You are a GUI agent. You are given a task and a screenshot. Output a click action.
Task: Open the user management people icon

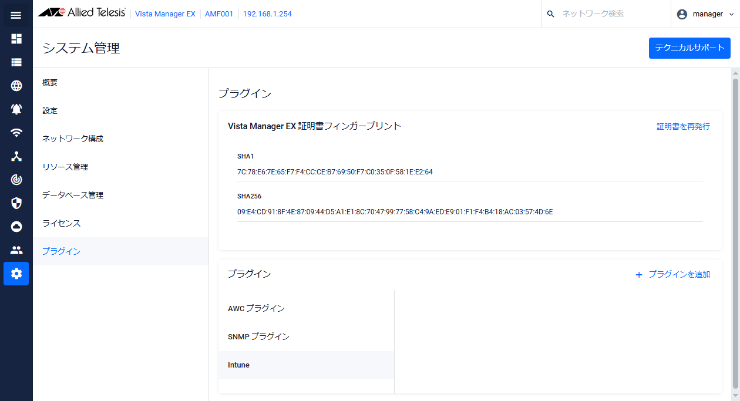coord(16,250)
